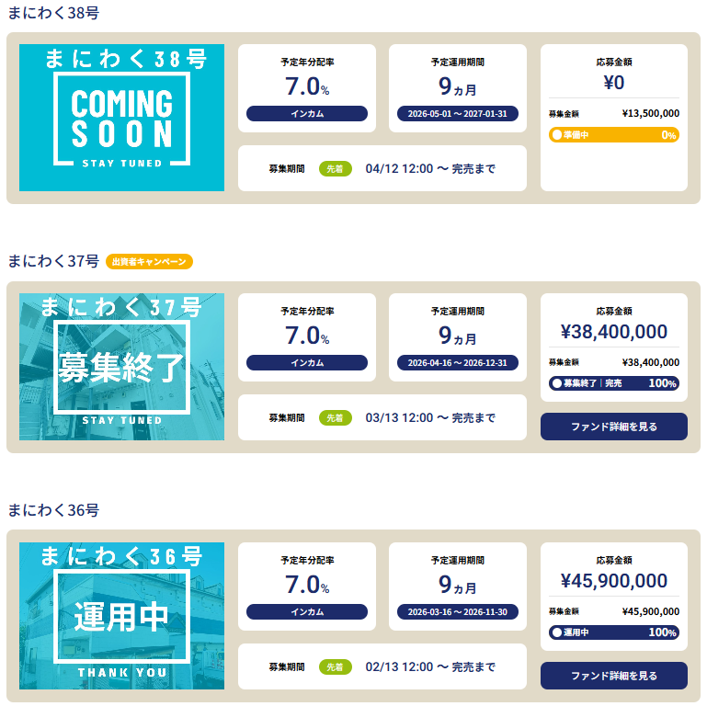This screenshot has width=707, height=706.
Task: Open fund details for まにわく37号
Action: click(613, 427)
